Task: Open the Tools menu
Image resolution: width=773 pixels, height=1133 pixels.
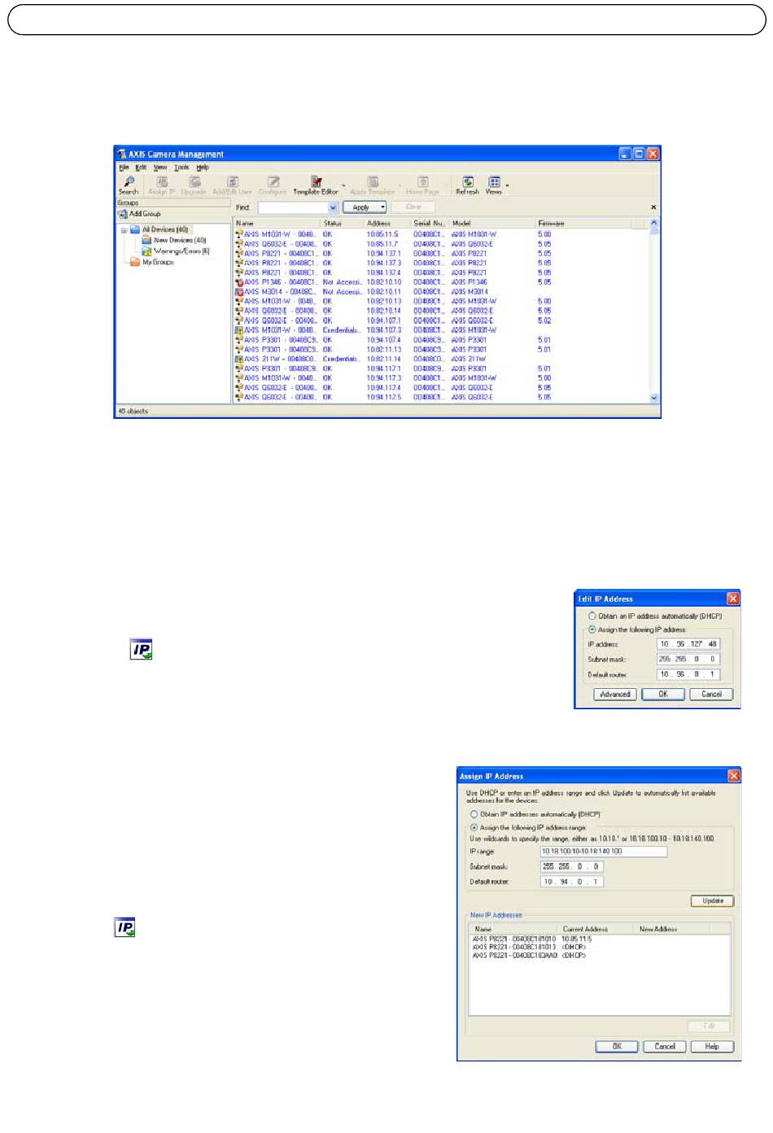Action: click(x=181, y=168)
